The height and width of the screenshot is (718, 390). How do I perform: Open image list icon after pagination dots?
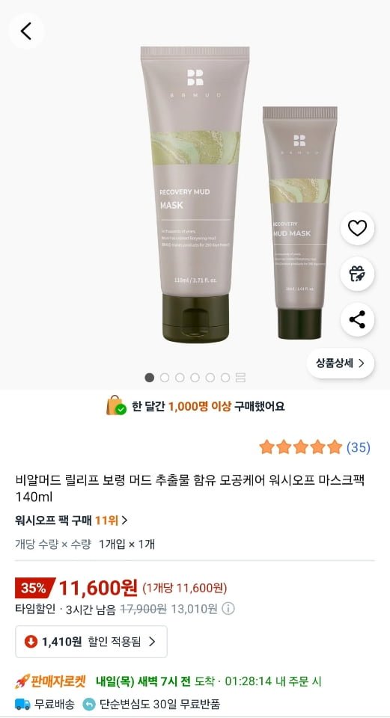(x=240, y=377)
